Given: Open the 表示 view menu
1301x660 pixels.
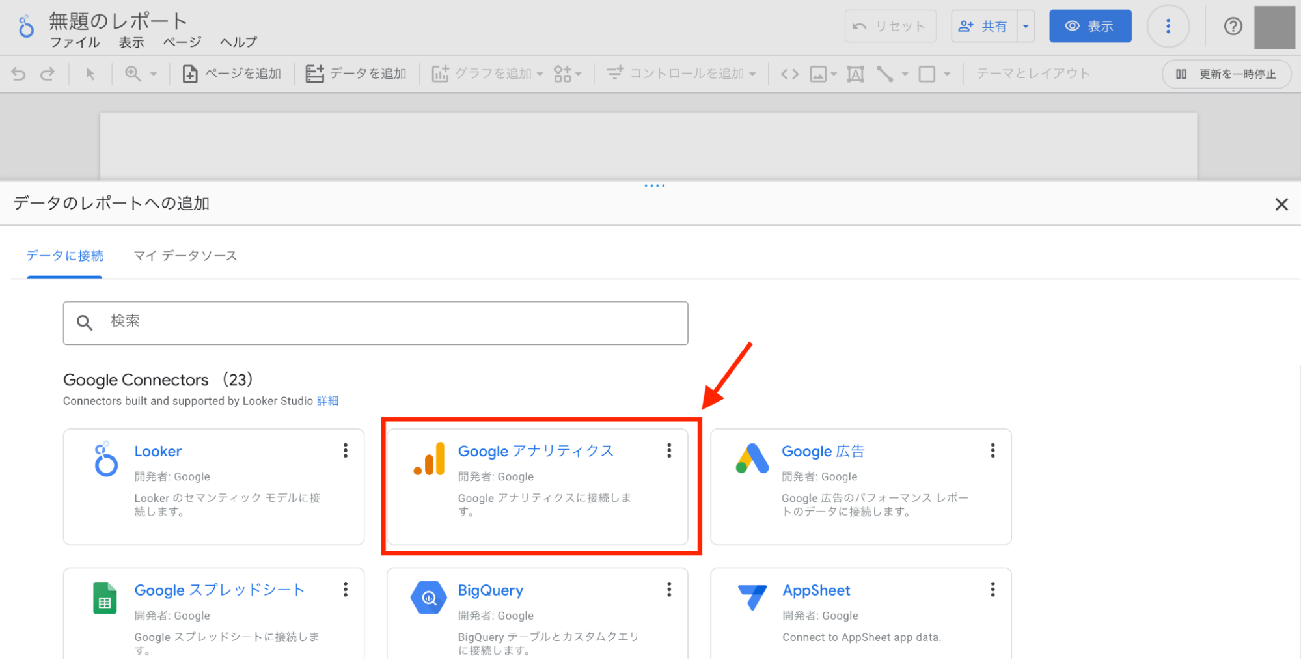Looking at the screenshot, I should [131, 42].
